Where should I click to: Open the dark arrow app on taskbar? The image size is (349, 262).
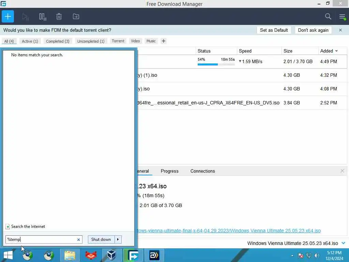(x=154, y=255)
